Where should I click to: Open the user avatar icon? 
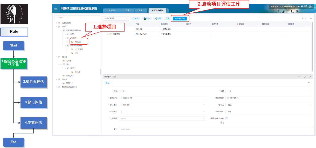(310, 6)
